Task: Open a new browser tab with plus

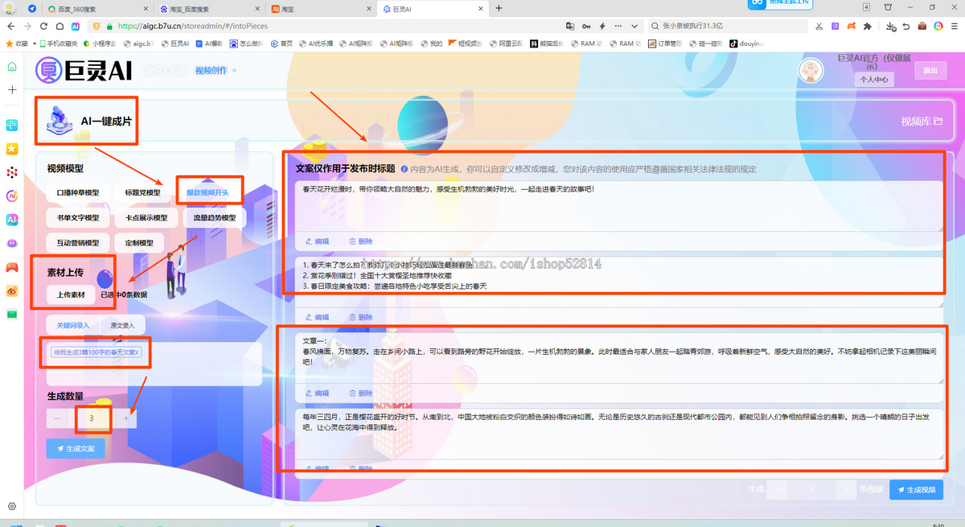Action: pos(499,8)
